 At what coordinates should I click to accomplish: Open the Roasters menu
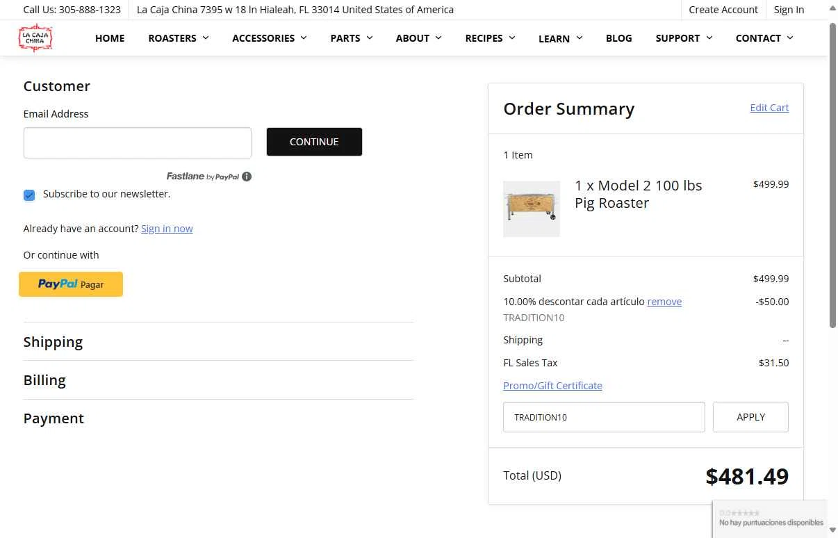(179, 38)
